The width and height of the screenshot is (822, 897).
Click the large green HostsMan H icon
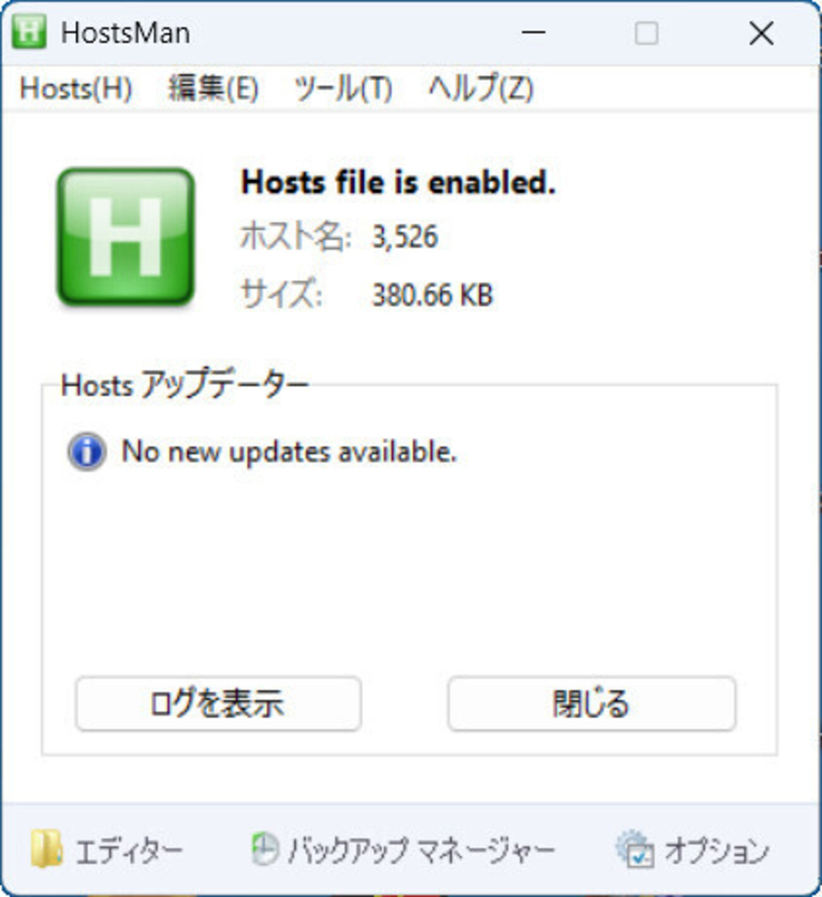(x=126, y=237)
